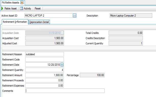Click the Retirement Expenses label

(x=13, y=86)
